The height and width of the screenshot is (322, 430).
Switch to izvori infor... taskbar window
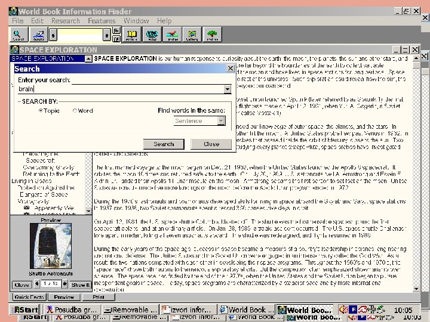point(188,309)
